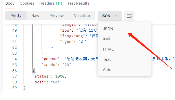The image size is (175, 100).
Task: Switch to the Body tab
Action: point(10,3)
